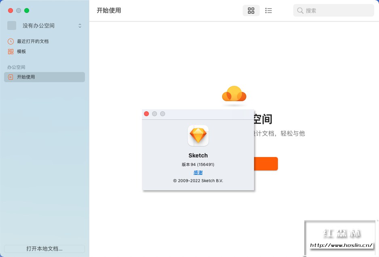Click the clock icon for recent documents
This screenshot has height=257, width=379.
tap(11, 41)
